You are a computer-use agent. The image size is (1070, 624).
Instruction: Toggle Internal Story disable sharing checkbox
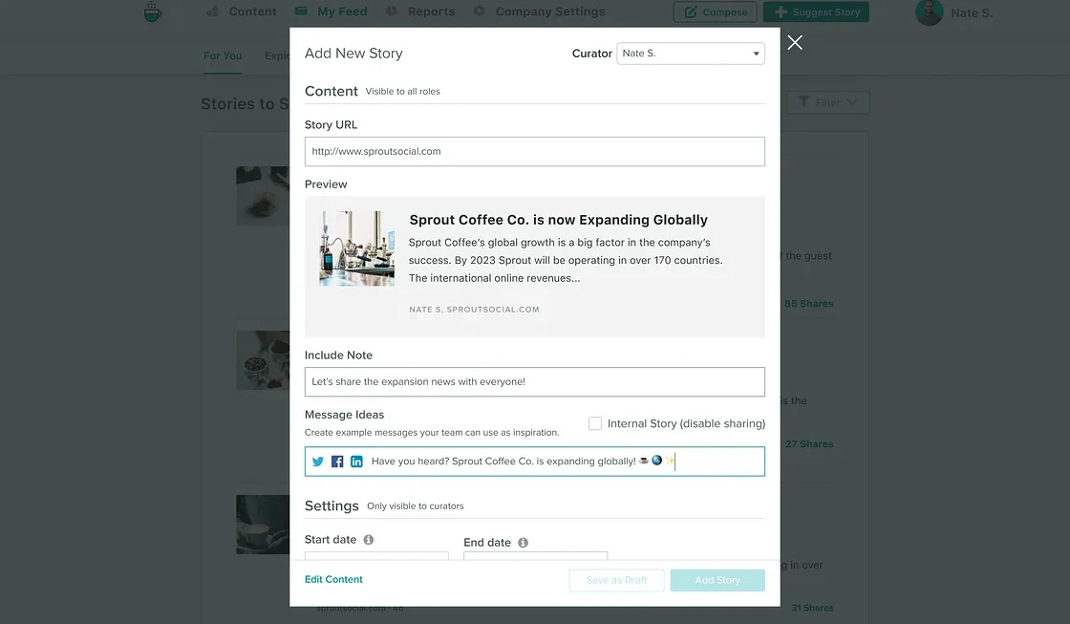[595, 423]
